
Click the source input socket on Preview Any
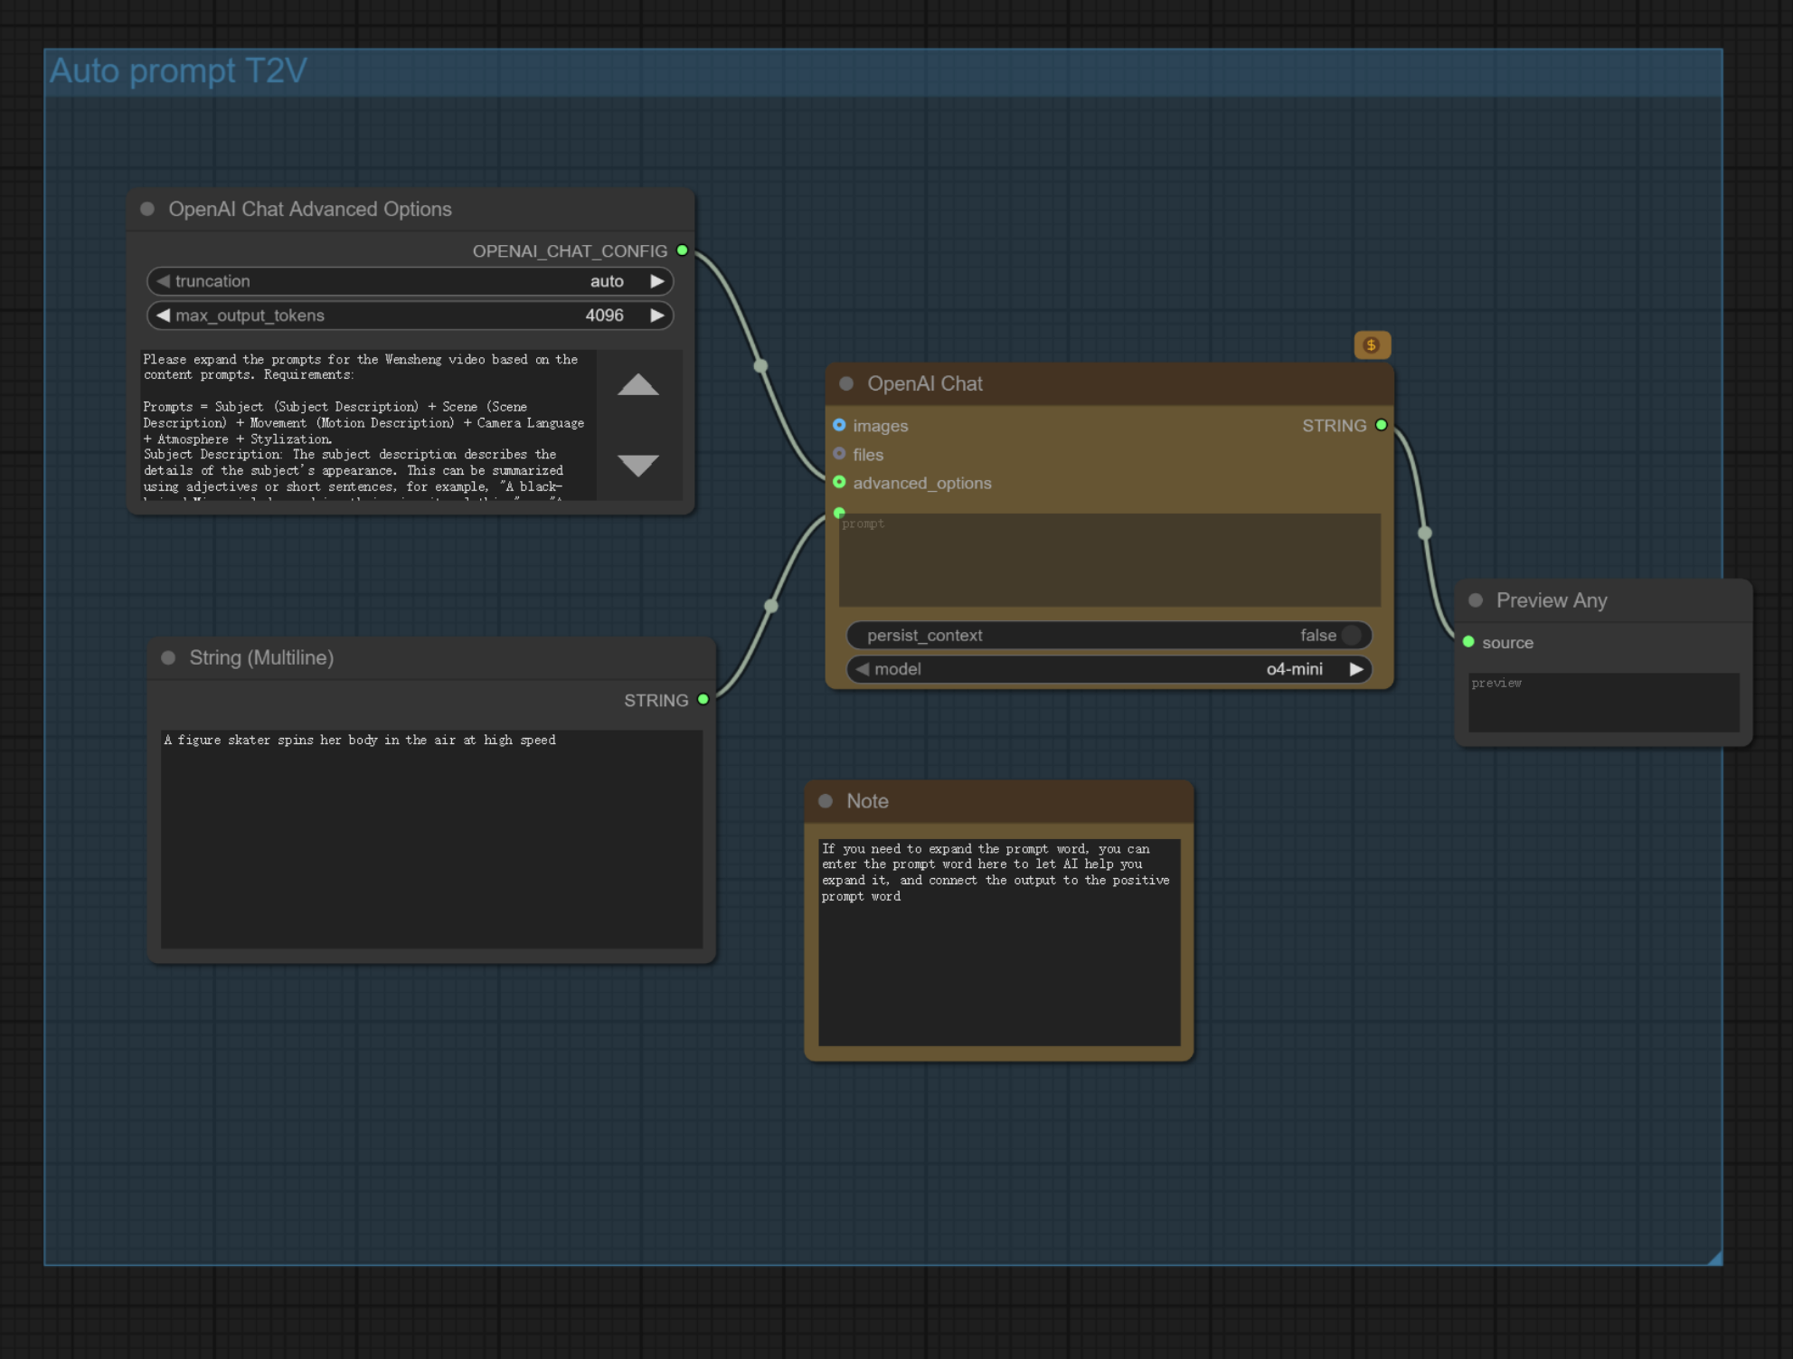pyautogui.click(x=1468, y=642)
